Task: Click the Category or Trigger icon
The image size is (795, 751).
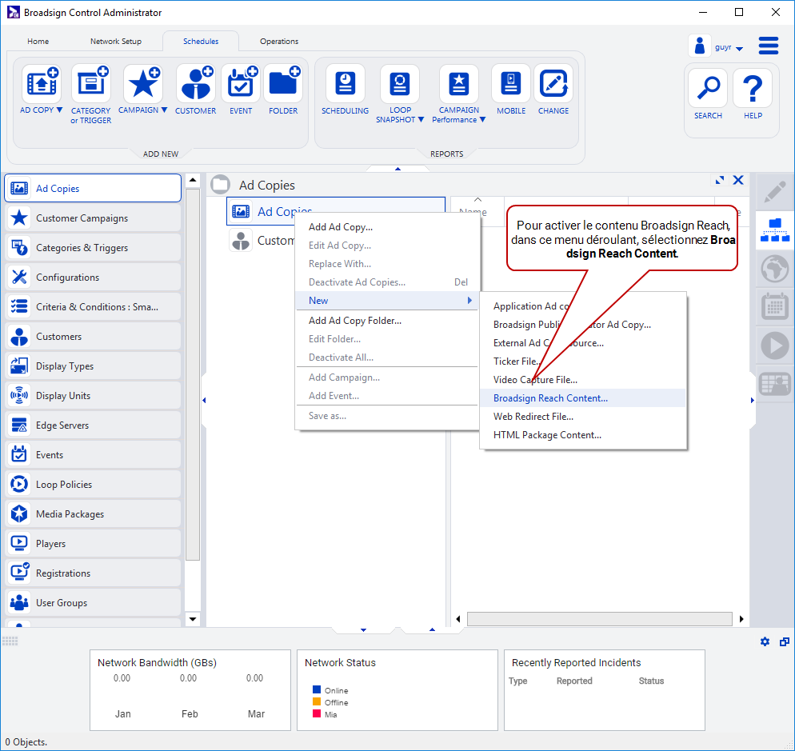Action: (91, 85)
